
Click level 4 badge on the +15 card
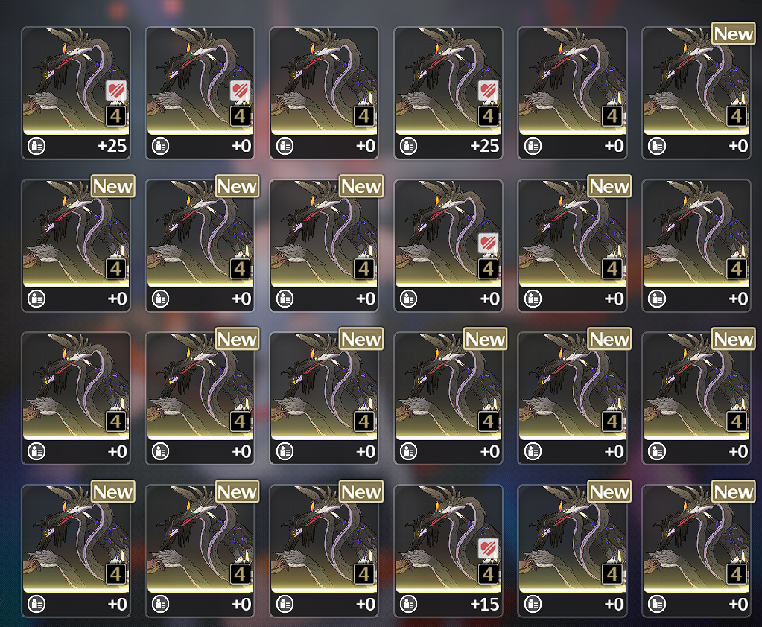[488, 575]
